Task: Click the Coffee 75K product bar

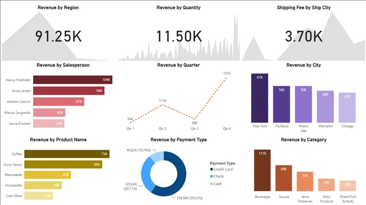Action: (67, 154)
